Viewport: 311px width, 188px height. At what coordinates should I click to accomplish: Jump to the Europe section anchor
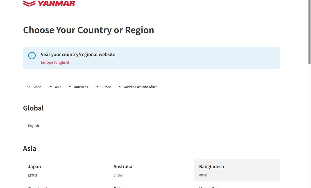point(103,87)
